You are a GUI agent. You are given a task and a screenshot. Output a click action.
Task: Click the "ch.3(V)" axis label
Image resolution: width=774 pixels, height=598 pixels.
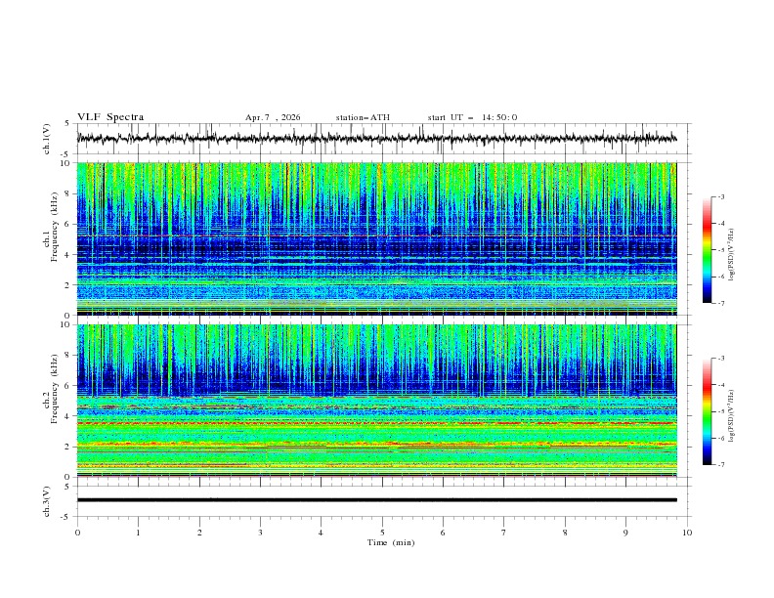[47, 501]
